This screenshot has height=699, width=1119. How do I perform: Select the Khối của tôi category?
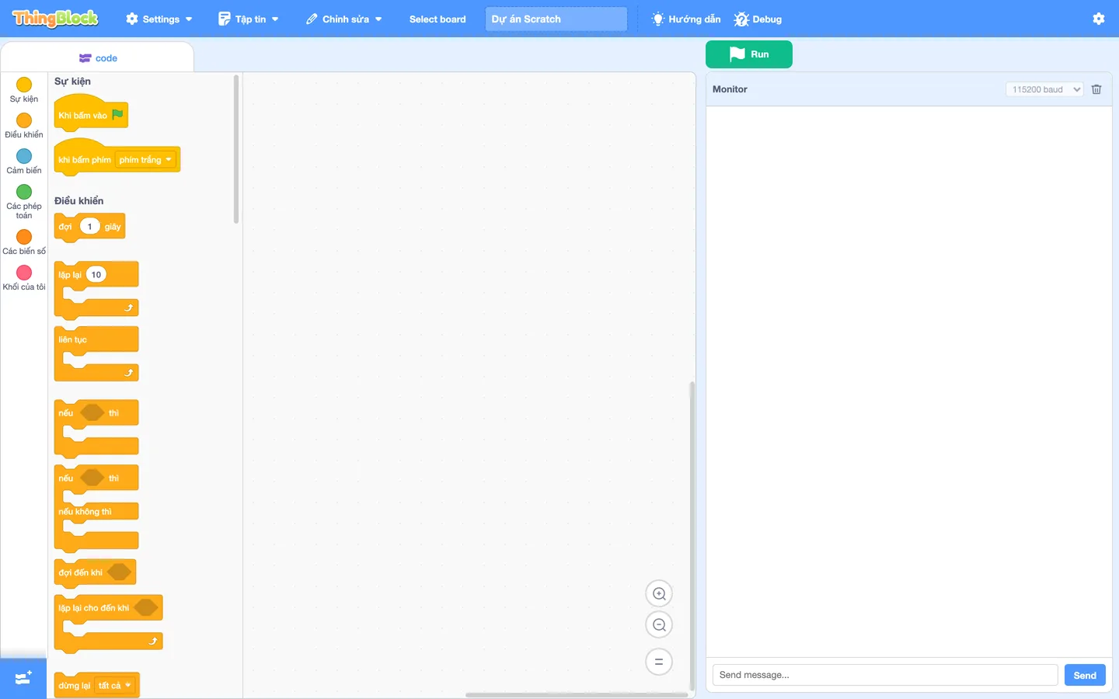coord(24,277)
